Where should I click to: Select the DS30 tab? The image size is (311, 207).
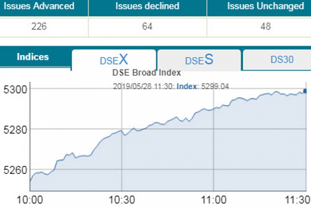282,60
